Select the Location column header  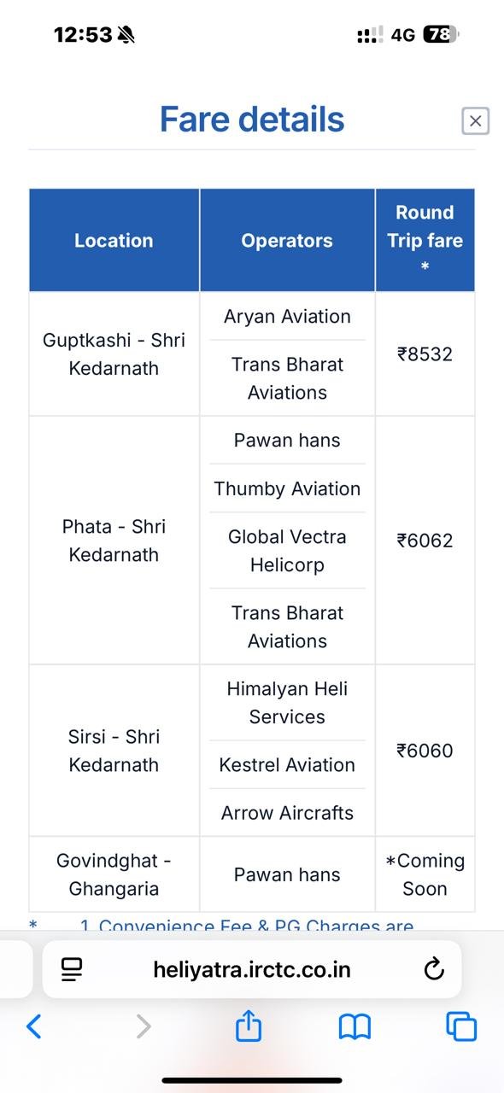(114, 240)
